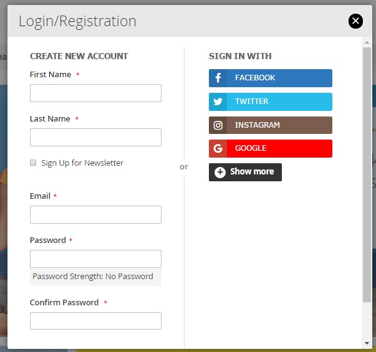
Task: Click into the Email text field
Action: coord(95,214)
